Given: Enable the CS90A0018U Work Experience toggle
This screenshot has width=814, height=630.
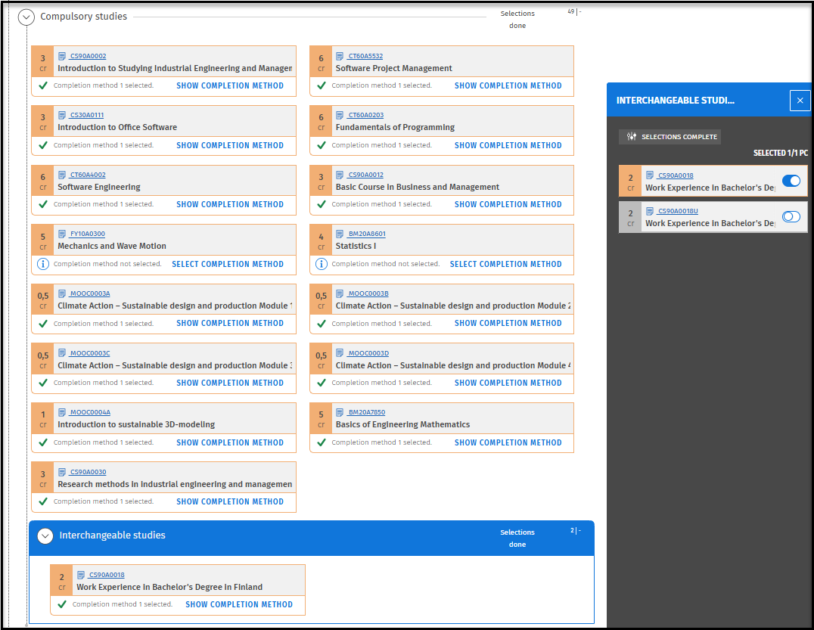Looking at the screenshot, I should (x=791, y=216).
